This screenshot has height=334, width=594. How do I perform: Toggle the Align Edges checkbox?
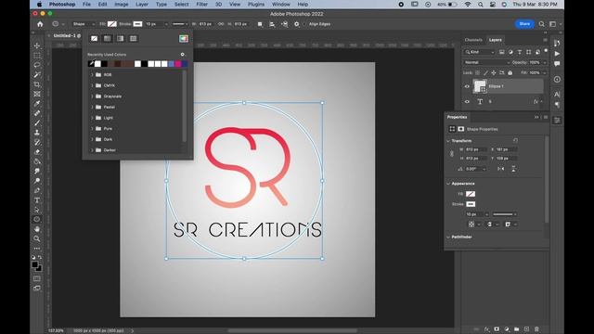coord(304,24)
